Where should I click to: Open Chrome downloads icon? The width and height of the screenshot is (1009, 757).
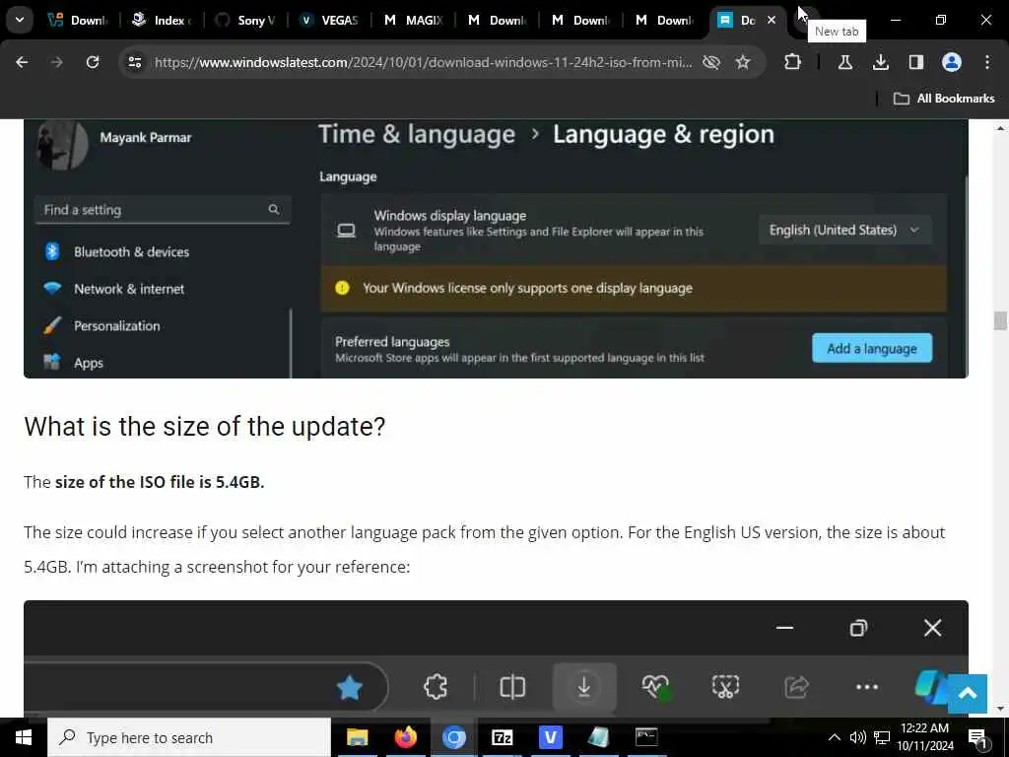880,62
